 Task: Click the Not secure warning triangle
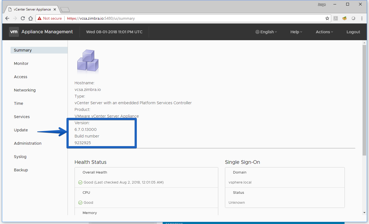click(x=40, y=18)
